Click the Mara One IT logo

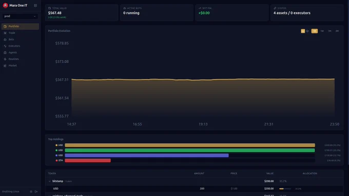(5, 5)
